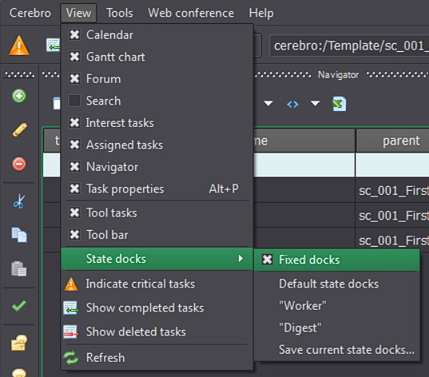Toggle the Tool tasks checkbox
Screen dimensions: 429x377
point(74,212)
